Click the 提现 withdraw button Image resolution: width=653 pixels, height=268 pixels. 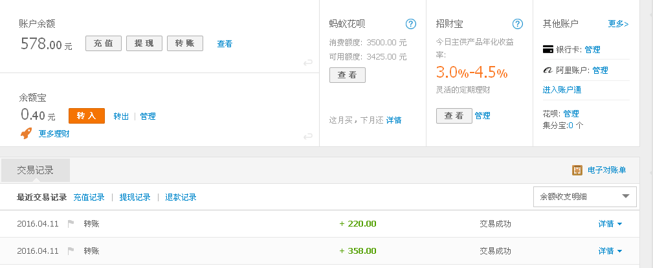144,43
